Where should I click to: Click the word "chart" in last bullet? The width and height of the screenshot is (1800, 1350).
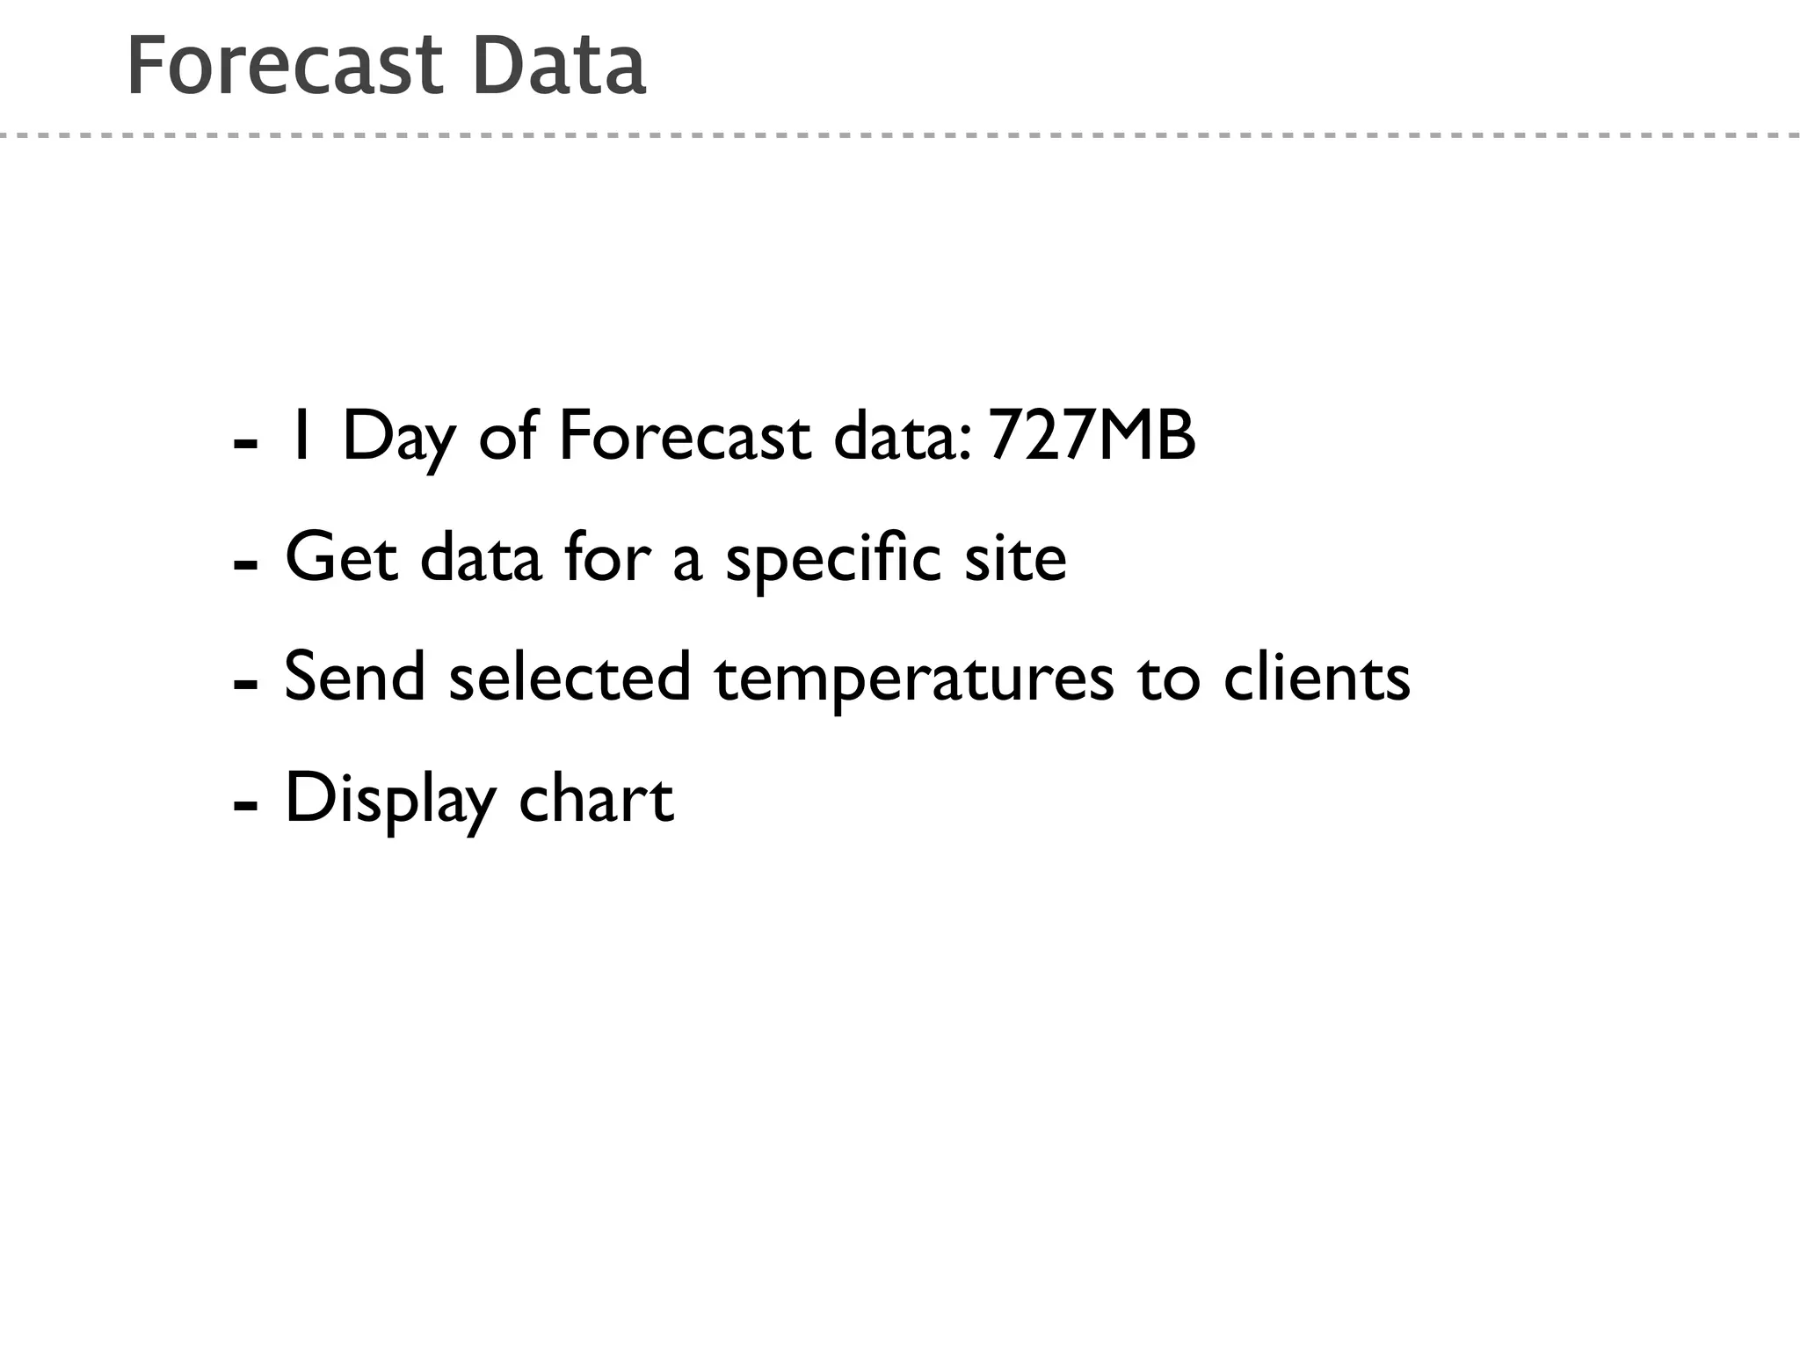click(596, 798)
